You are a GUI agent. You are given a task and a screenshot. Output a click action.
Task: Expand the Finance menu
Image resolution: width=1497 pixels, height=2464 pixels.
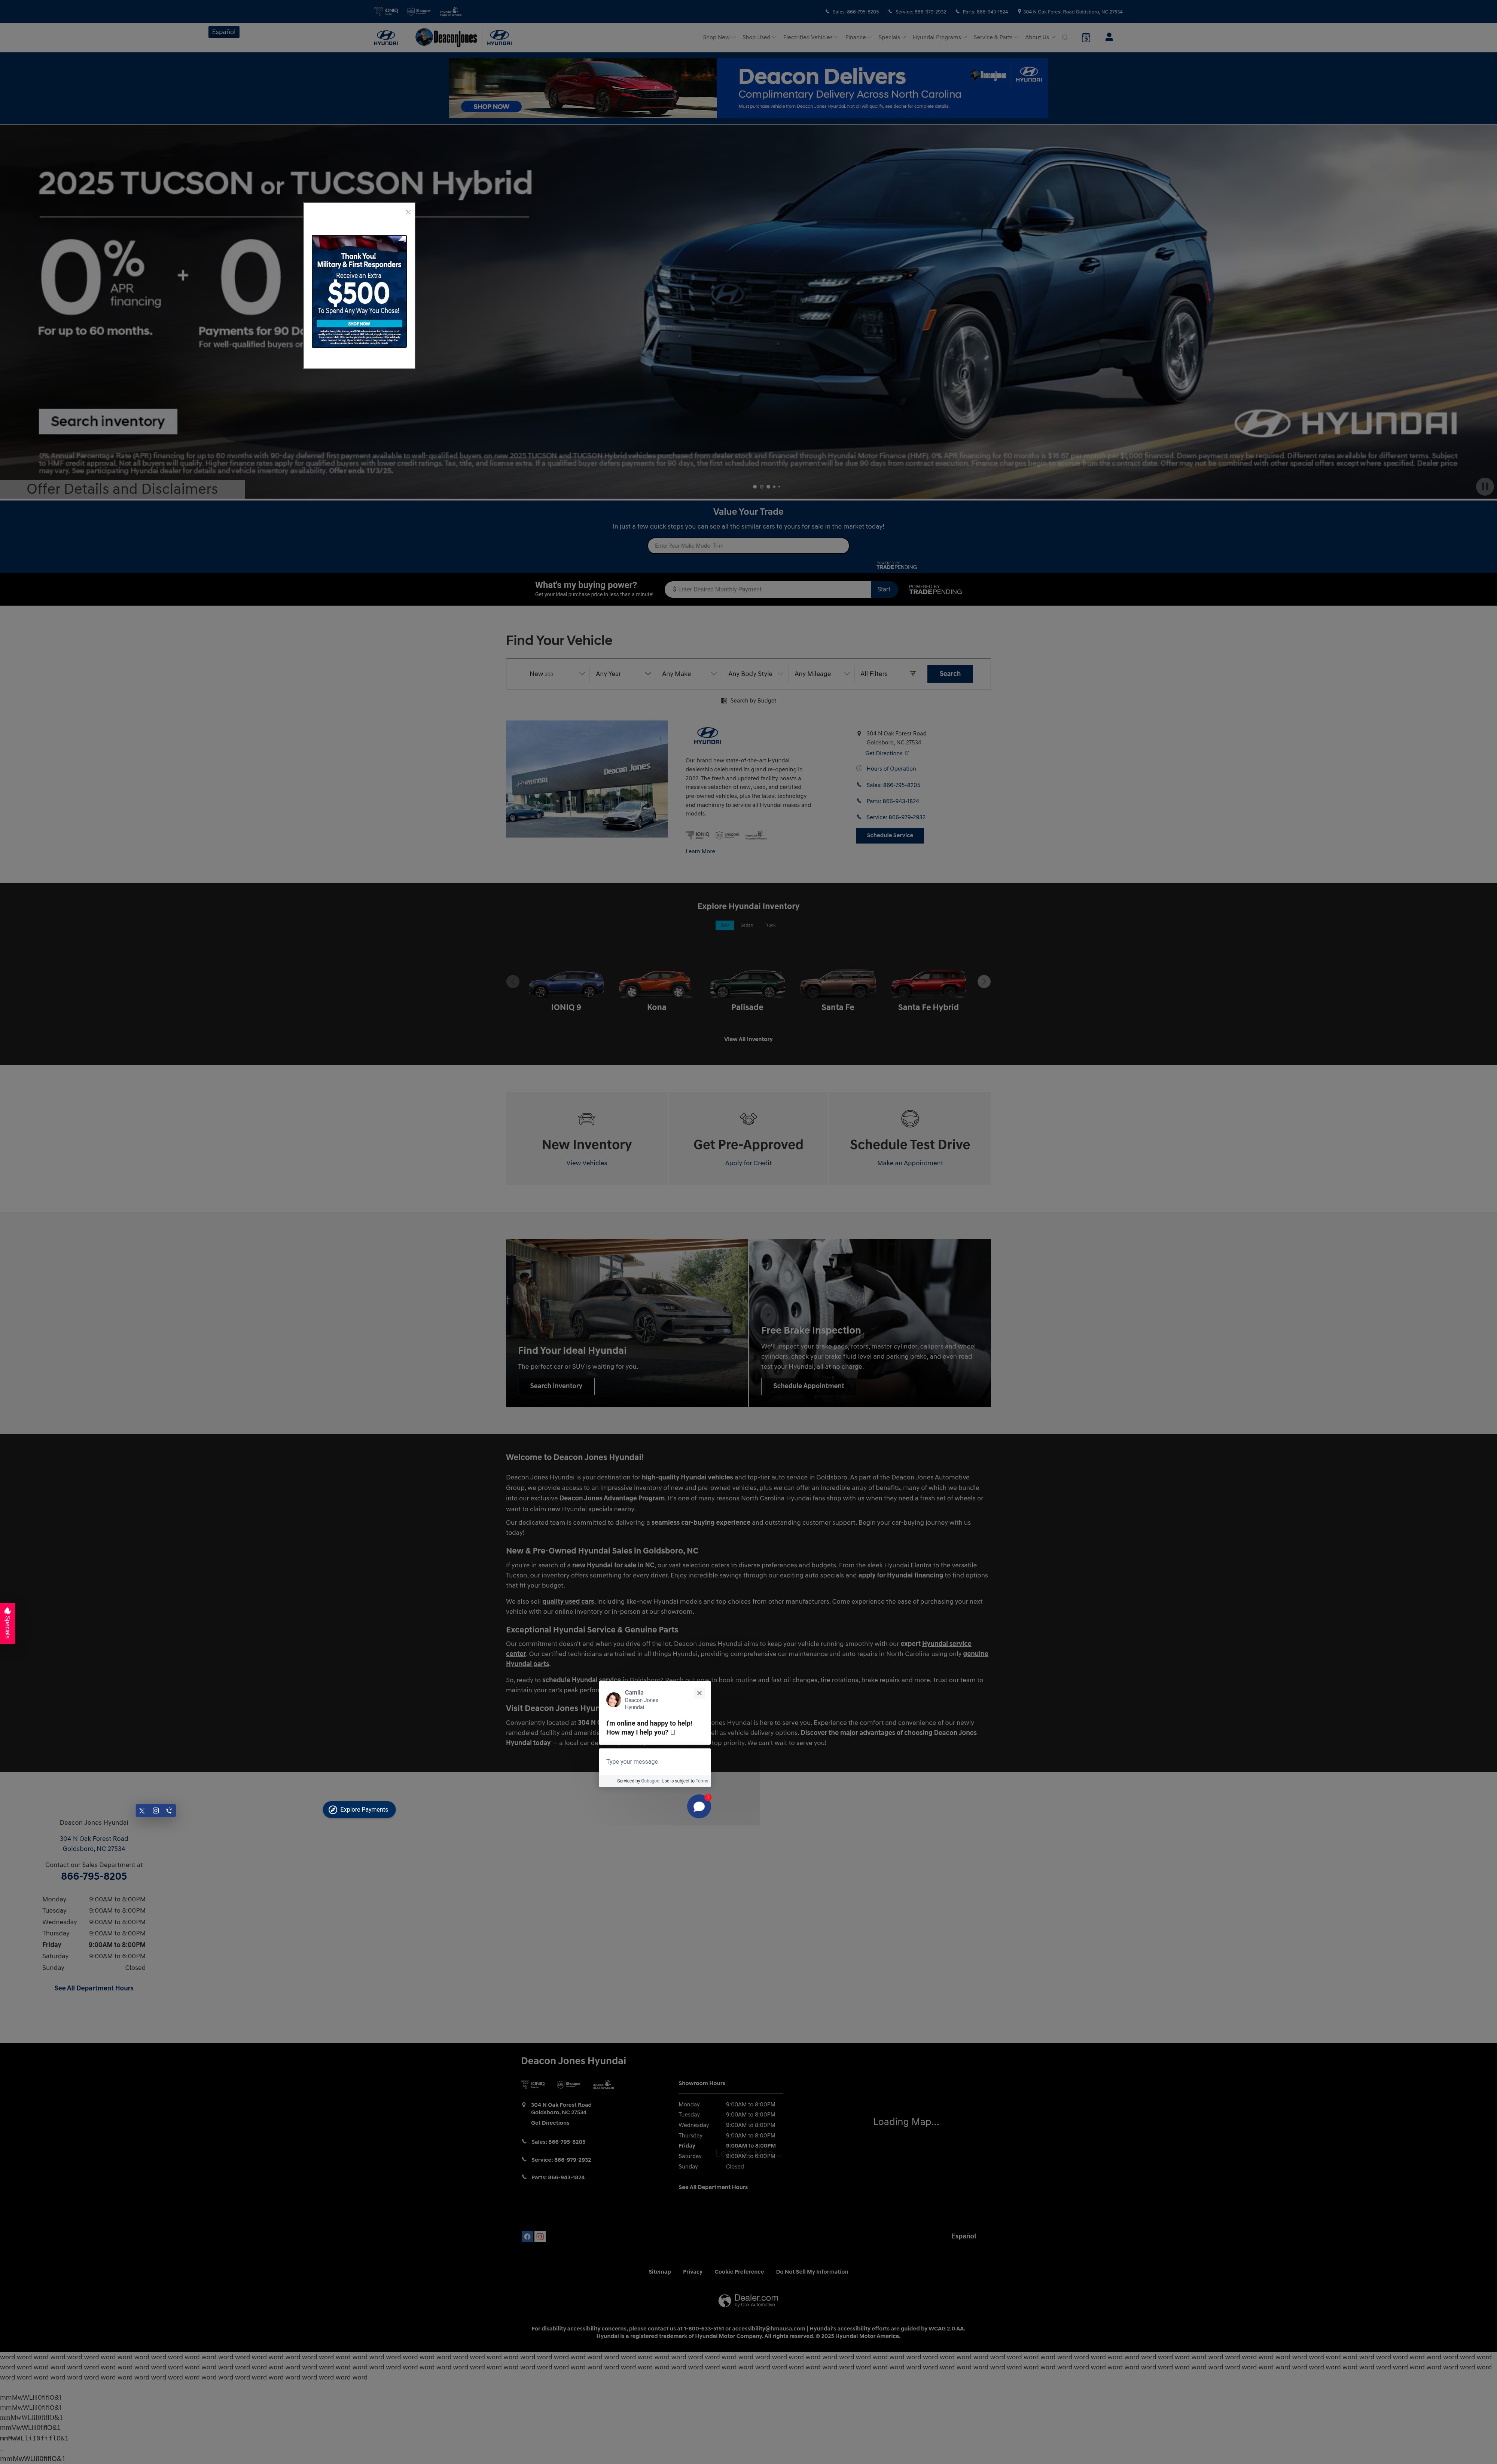pos(859,38)
